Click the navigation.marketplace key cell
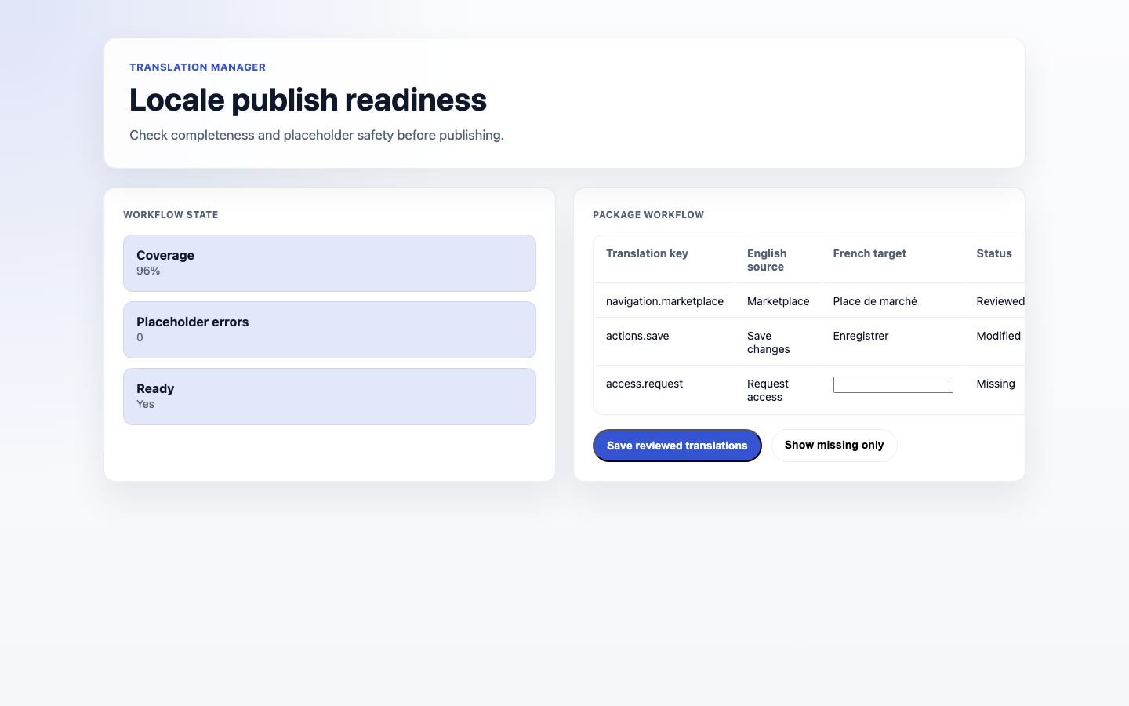Screen dimensions: 1129x706 coord(665,301)
